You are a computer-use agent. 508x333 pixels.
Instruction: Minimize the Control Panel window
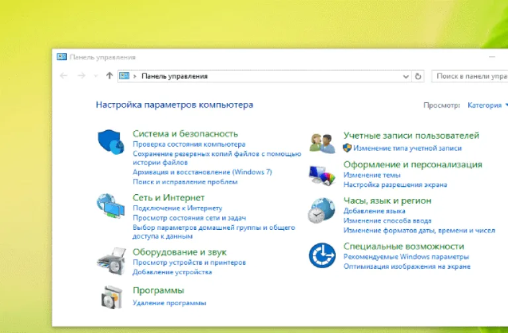[492, 57]
